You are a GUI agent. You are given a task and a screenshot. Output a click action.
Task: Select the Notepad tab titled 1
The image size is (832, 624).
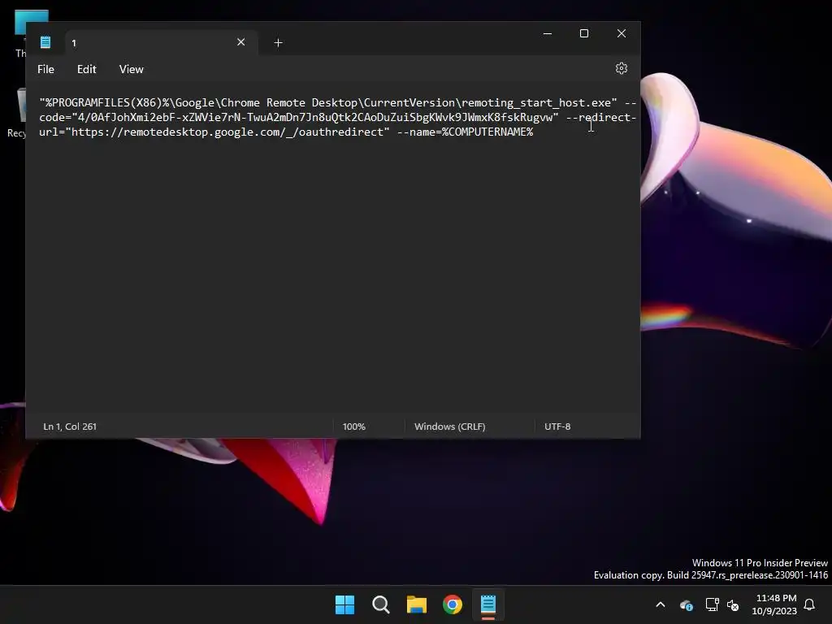(162, 43)
